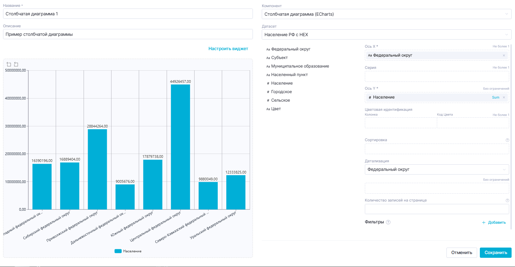Open the help tooltip beside Фильтры
The image size is (515, 267).
point(388,222)
